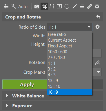Open the adjustment sliders panel icon

[6, 6]
